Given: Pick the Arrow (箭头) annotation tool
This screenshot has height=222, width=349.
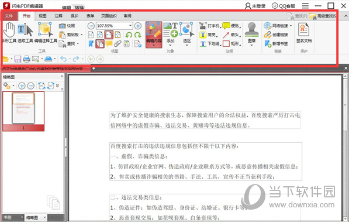Looking at the screenshot, I should [232, 35].
